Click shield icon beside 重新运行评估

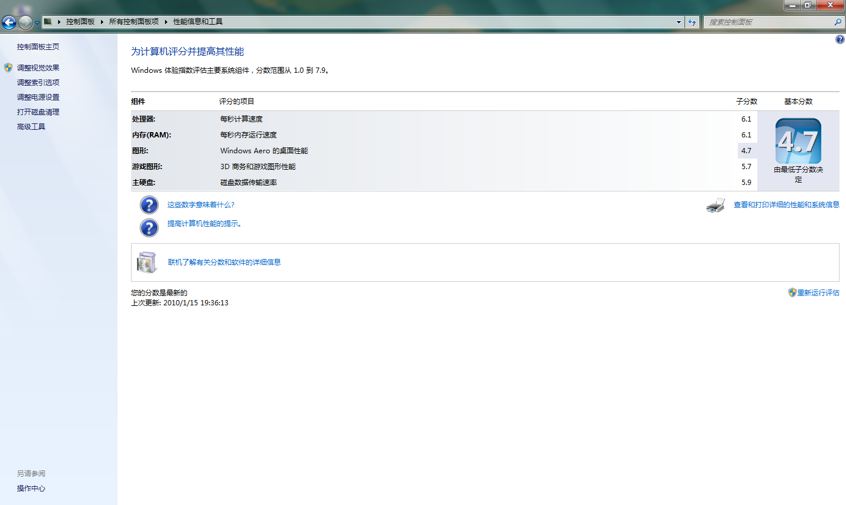tap(792, 292)
